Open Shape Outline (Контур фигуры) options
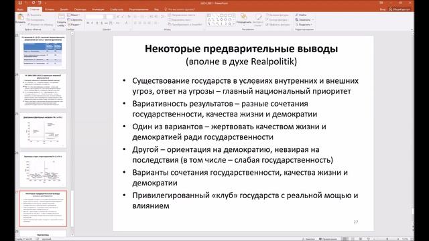This screenshot has width=429, height=241. 277,19
